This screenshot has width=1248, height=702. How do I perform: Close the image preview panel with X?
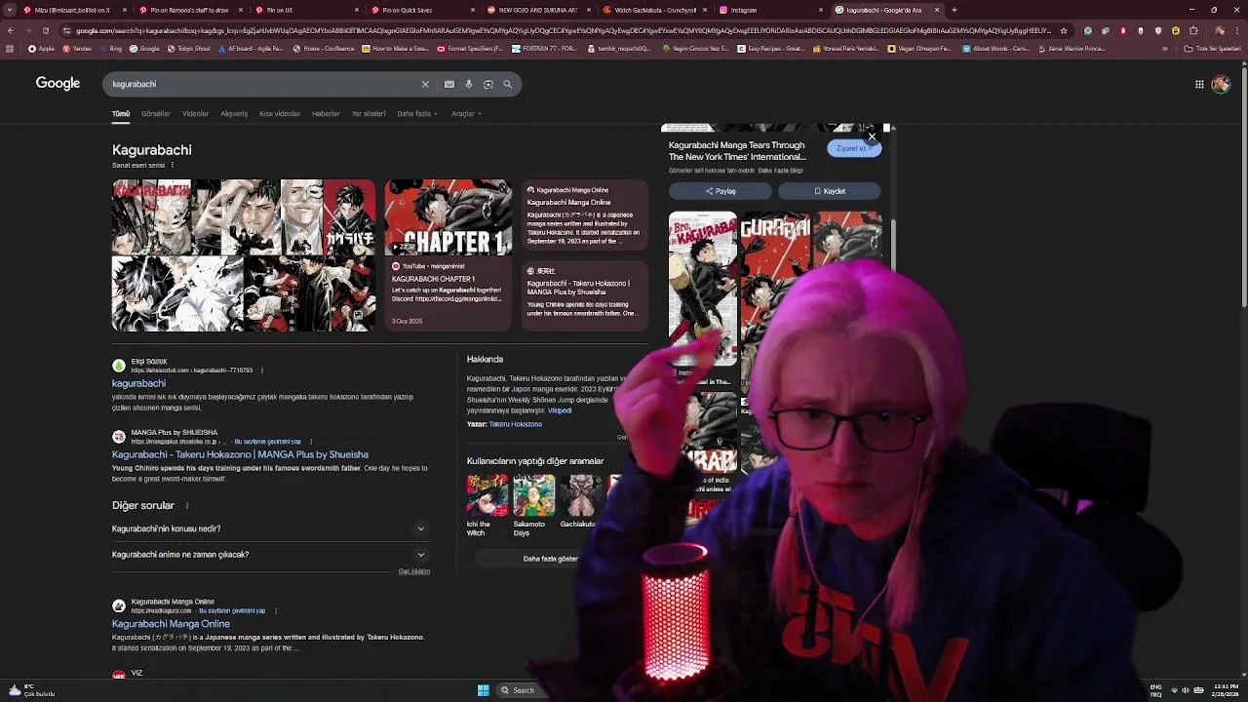click(x=872, y=136)
